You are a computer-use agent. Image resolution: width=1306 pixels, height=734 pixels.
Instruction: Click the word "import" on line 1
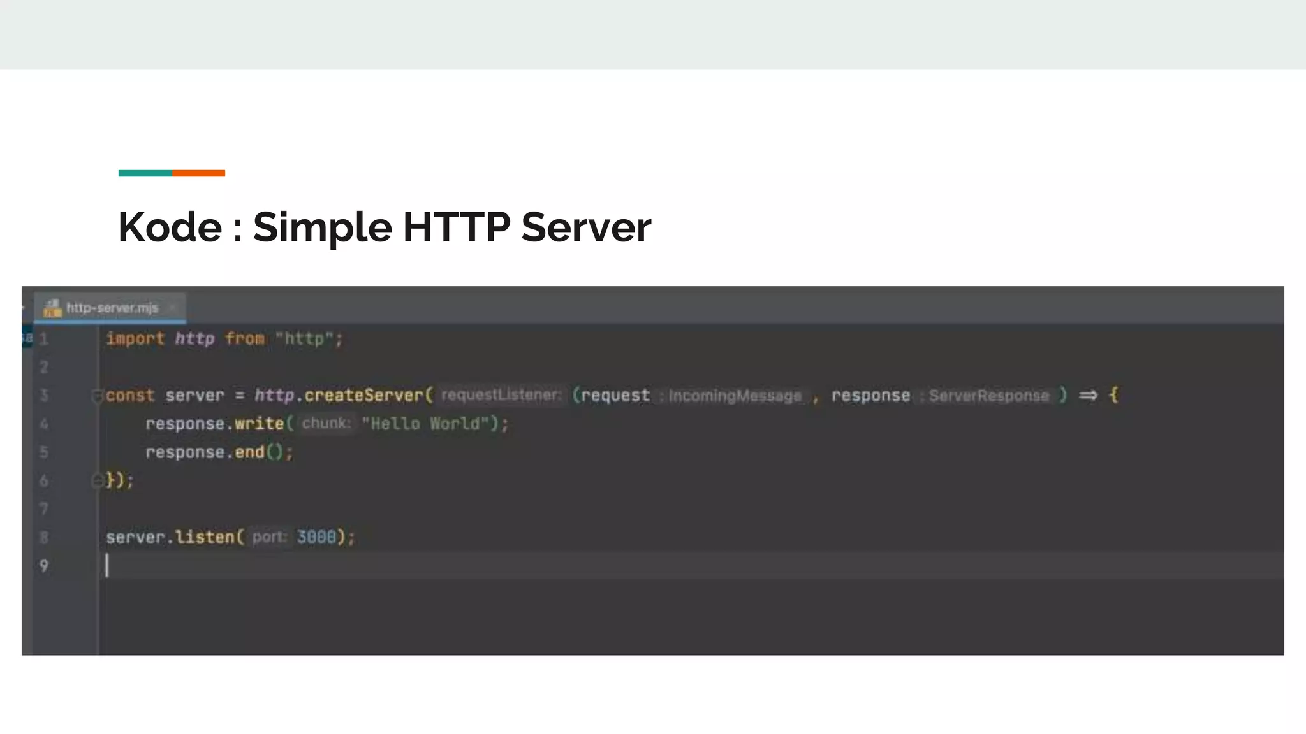point(135,339)
